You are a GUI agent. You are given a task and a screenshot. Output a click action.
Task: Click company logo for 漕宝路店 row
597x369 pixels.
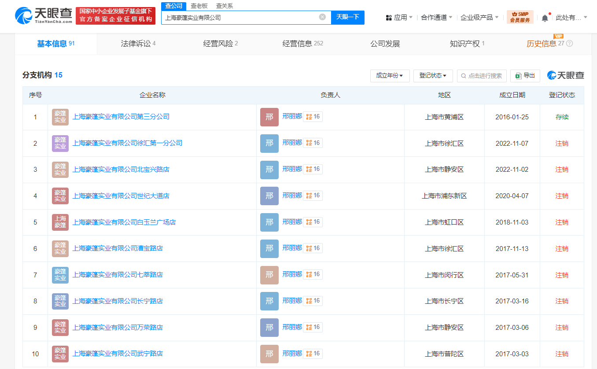tap(60, 248)
